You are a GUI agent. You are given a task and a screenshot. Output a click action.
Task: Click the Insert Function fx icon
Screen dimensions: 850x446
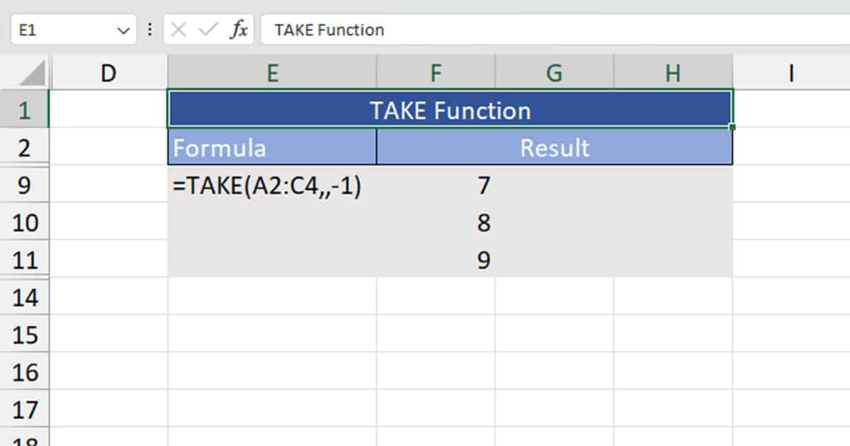click(239, 30)
